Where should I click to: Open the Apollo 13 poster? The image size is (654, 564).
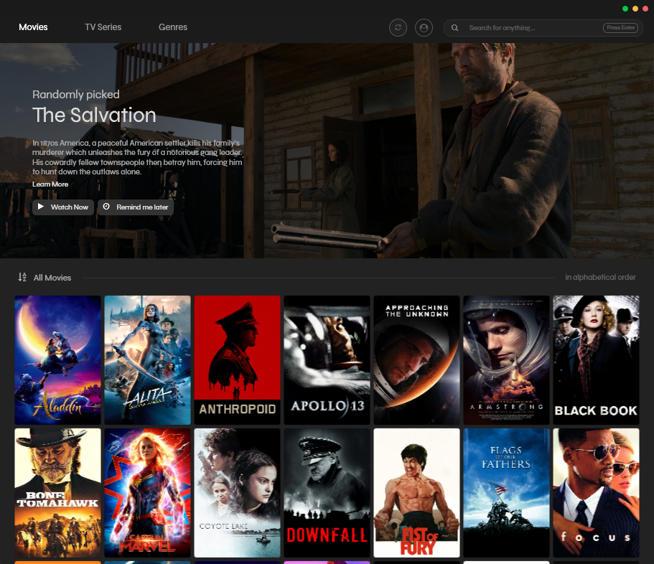pyautogui.click(x=327, y=360)
